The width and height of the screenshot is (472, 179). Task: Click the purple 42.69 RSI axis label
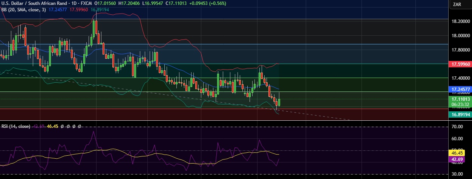pos(459,159)
